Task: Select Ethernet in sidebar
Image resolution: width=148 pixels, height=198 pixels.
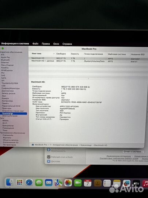Action: point(5,62)
